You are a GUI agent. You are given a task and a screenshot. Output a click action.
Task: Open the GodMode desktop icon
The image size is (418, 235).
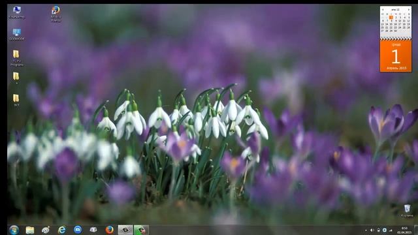click(x=16, y=35)
